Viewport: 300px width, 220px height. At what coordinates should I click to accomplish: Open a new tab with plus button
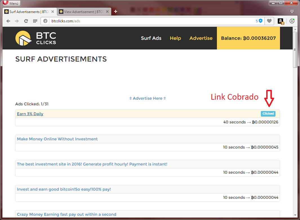(115, 12)
